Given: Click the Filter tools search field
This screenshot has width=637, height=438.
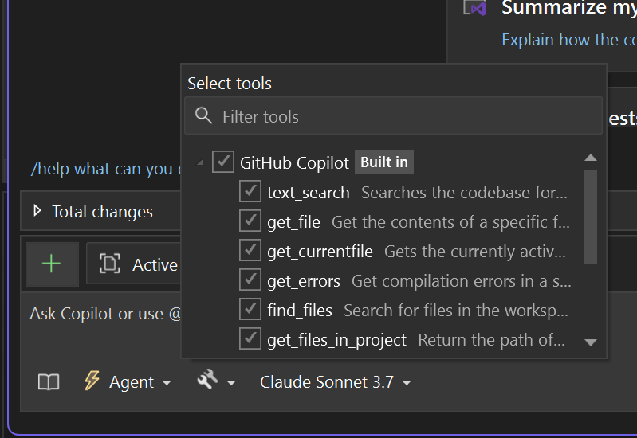Looking at the screenshot, I should (x=399, y=116).
